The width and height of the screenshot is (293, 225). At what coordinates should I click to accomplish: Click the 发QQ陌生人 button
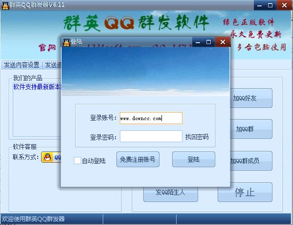(x=171, y=194)
